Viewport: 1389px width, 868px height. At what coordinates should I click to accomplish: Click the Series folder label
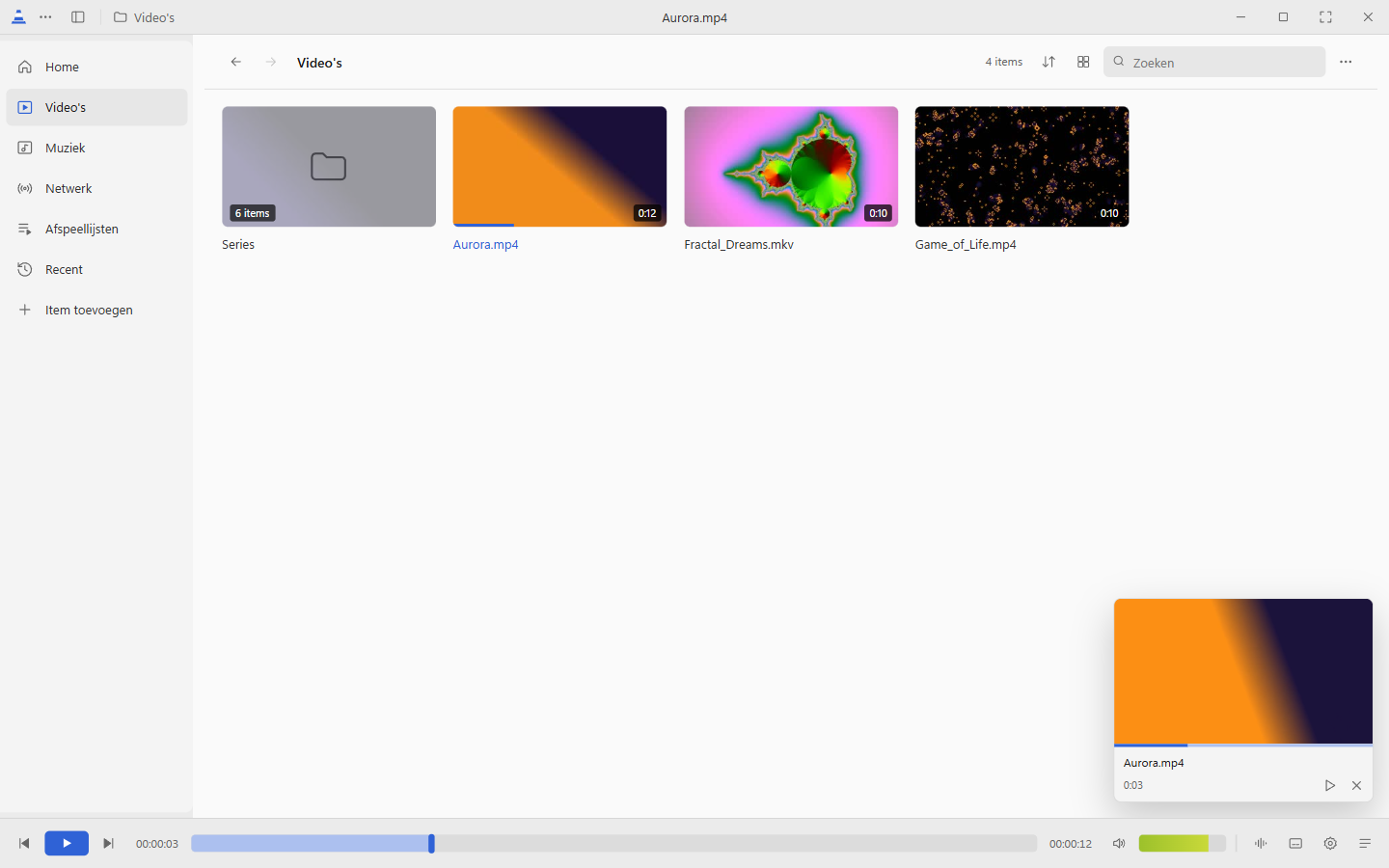click(x=238, y=245)
